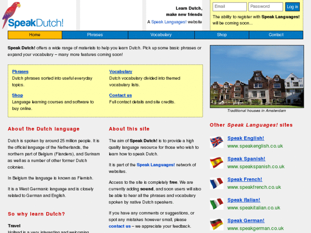Click the www.speakitalian.co.uk text
This screenshot has height=233, width=311.
coord(254,208)
